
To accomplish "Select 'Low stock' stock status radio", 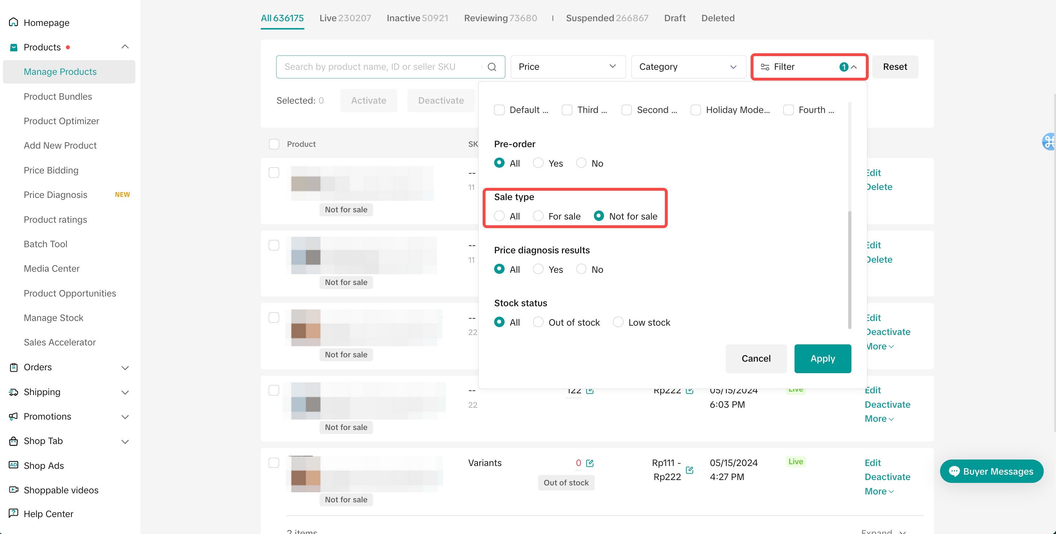I will click(x=618, y=322).
